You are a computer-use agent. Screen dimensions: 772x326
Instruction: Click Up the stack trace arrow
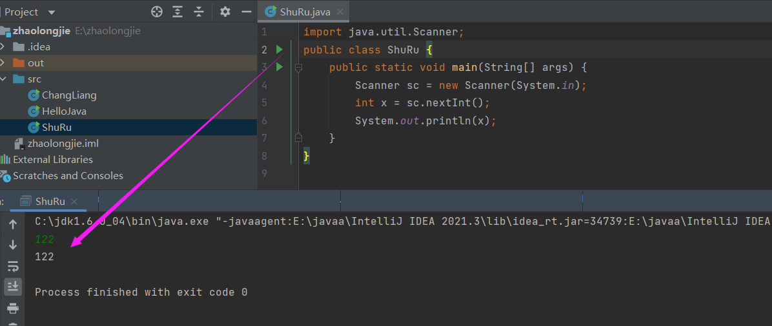click(x=13, y=224)
